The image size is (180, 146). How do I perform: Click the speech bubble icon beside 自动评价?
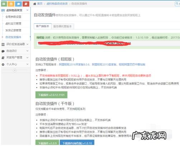click(x=3, y=51)
